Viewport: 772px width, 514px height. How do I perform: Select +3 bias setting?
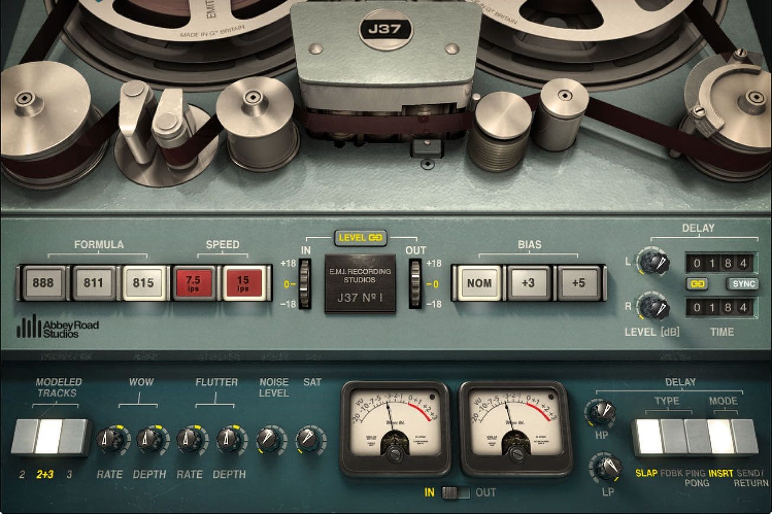point(528,283)
